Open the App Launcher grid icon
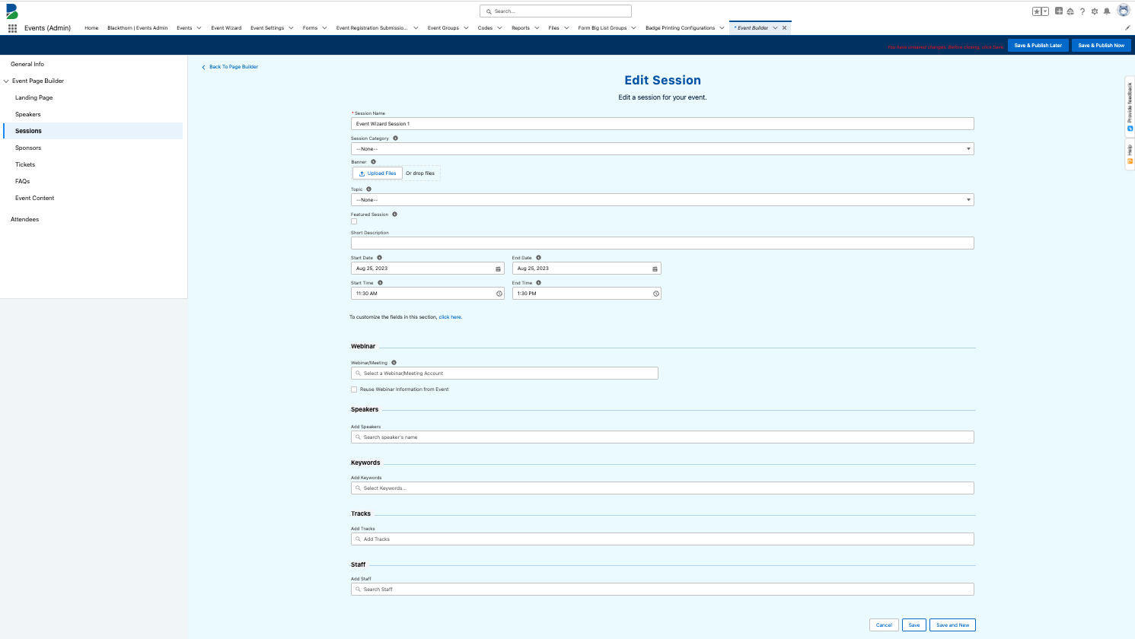 [12, 28]
